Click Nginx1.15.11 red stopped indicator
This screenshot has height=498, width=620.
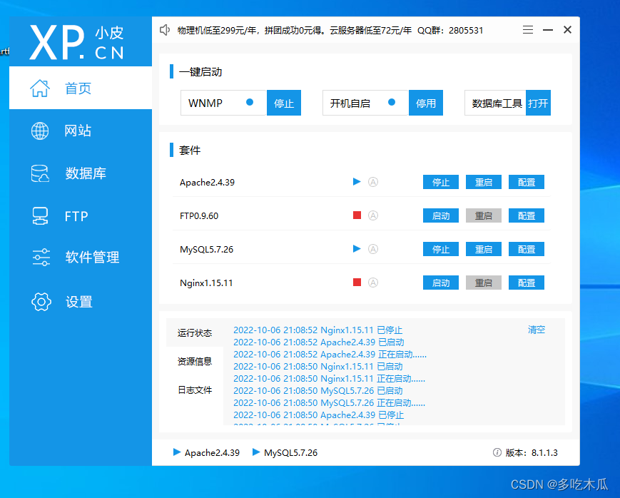coord(357,283)
